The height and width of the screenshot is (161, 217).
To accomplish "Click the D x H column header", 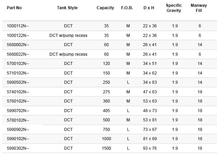I will click(x=149, y=8).
